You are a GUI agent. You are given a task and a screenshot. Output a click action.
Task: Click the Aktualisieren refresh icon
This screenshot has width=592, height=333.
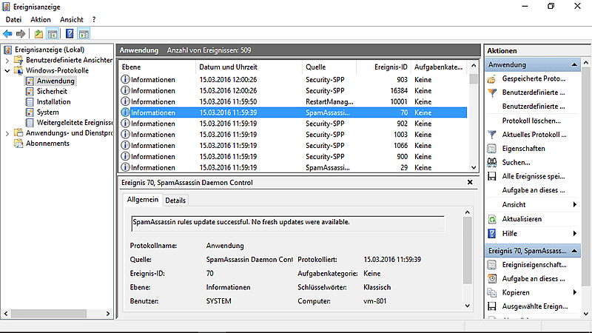[x=493, y=219]
